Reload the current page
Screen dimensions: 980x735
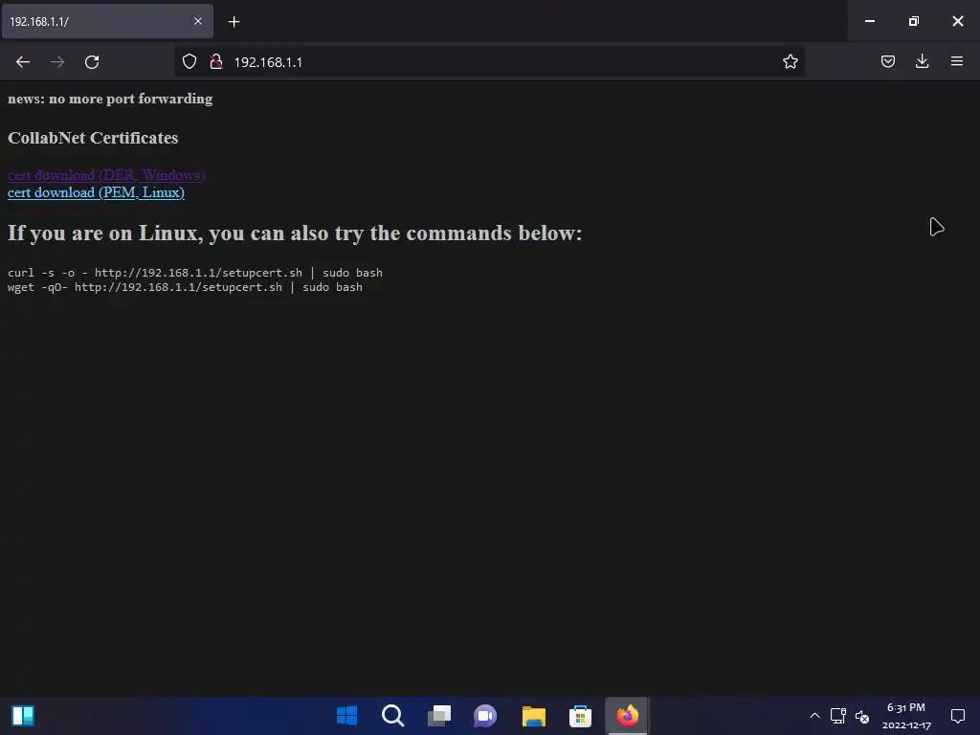point(92,62)
